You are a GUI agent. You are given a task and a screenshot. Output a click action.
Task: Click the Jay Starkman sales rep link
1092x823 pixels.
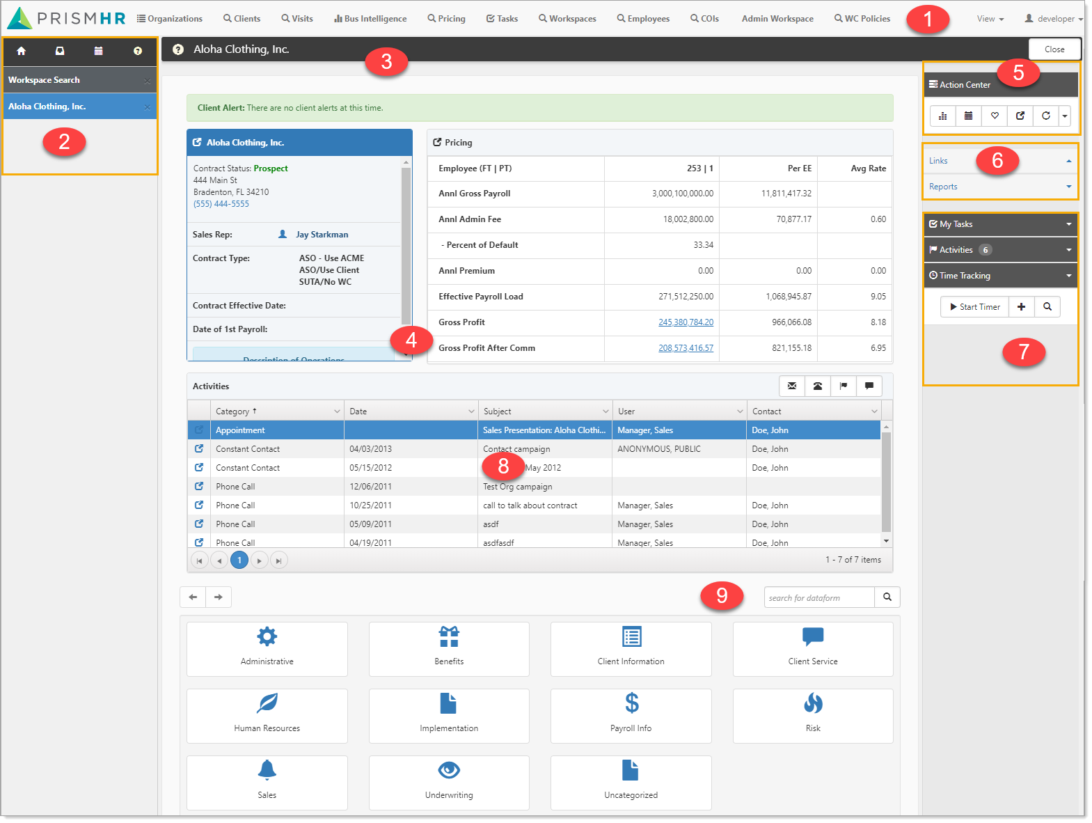322,235
